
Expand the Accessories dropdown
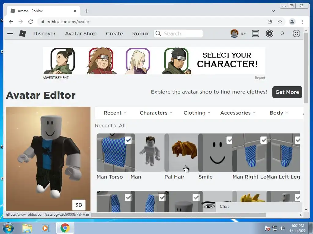coord(238,113)
